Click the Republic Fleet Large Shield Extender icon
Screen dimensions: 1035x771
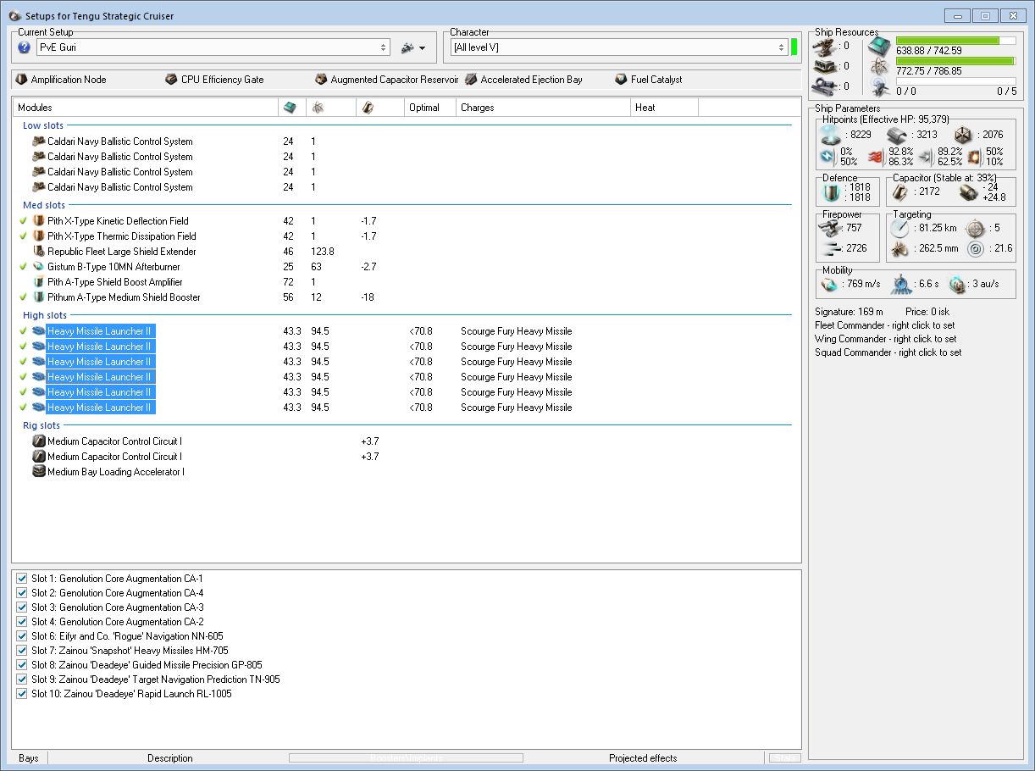tap(38, 251)
